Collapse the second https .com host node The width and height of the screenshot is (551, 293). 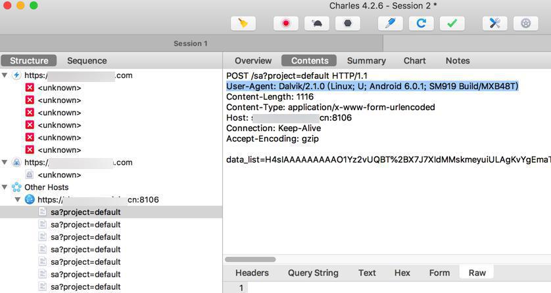[5, 163]
